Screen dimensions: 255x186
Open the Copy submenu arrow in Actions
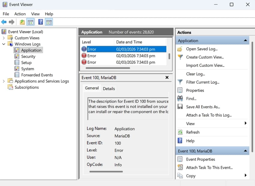(246, 175)
